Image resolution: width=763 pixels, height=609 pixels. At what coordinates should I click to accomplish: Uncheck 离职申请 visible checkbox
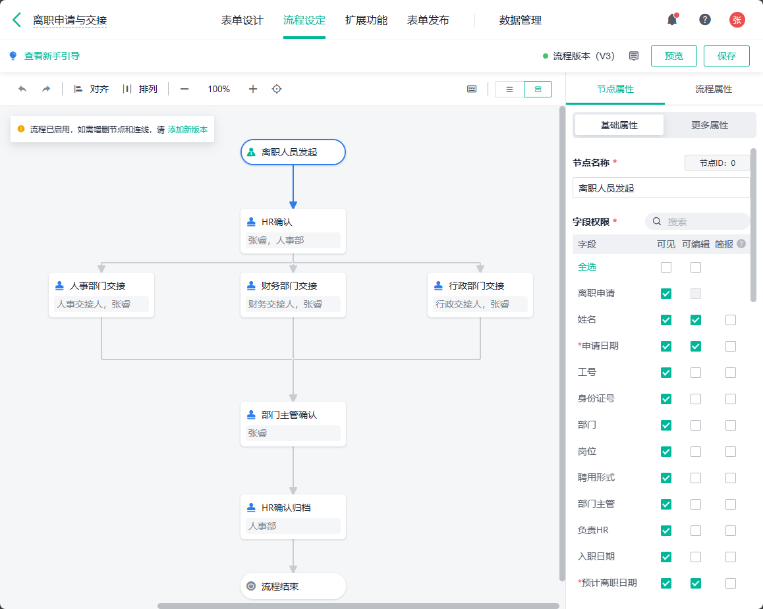coord(666,294)
